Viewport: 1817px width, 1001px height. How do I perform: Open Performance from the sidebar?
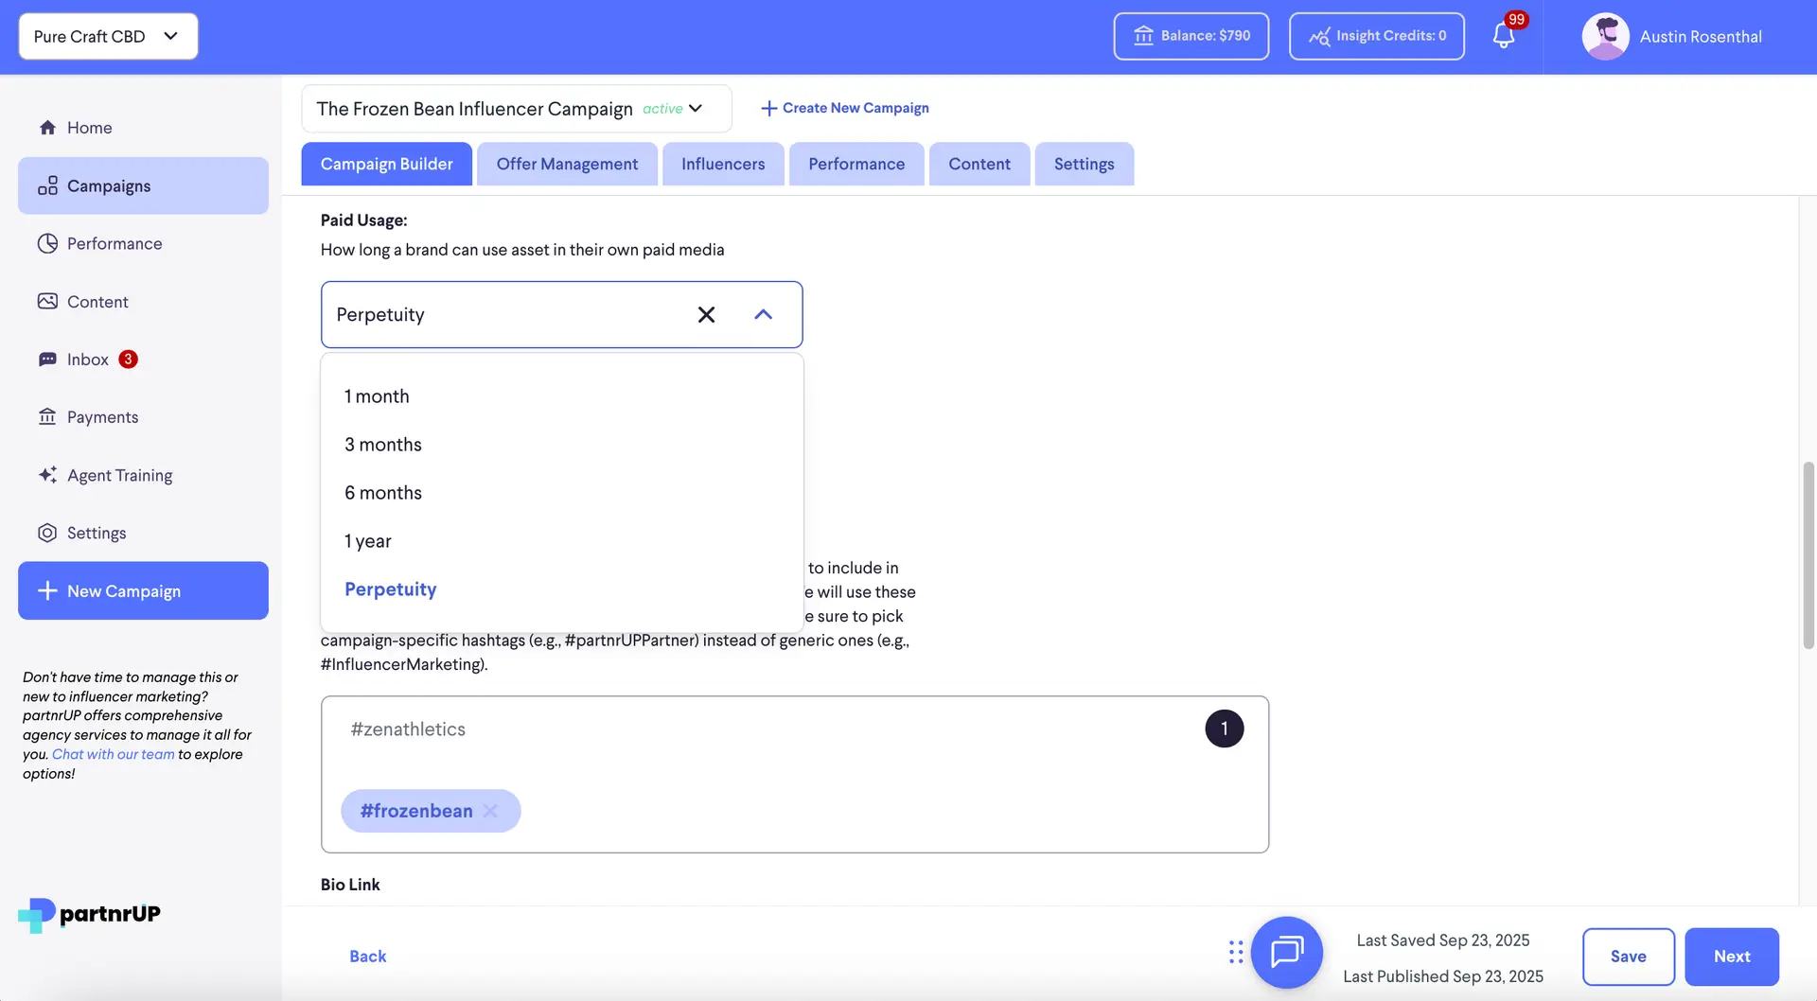click(x=114, y=243)
